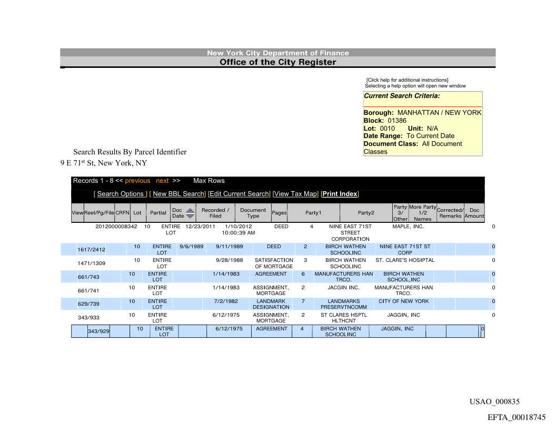
Task: Open Search Options link
Action: point(121,194)
